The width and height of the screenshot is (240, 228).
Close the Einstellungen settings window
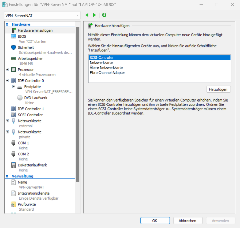click(x=232, y=5)
